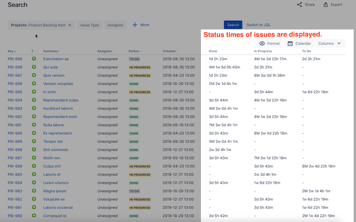Click the issue type icon for PBI-988
Image resolution: width=356 pixels, height=222 pixels.
pos(34,149)
